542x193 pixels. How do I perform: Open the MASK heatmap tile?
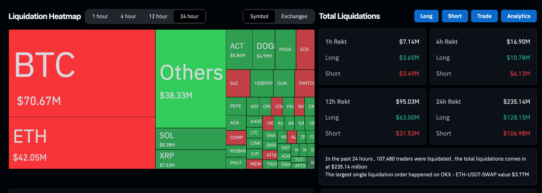[285, 49]
